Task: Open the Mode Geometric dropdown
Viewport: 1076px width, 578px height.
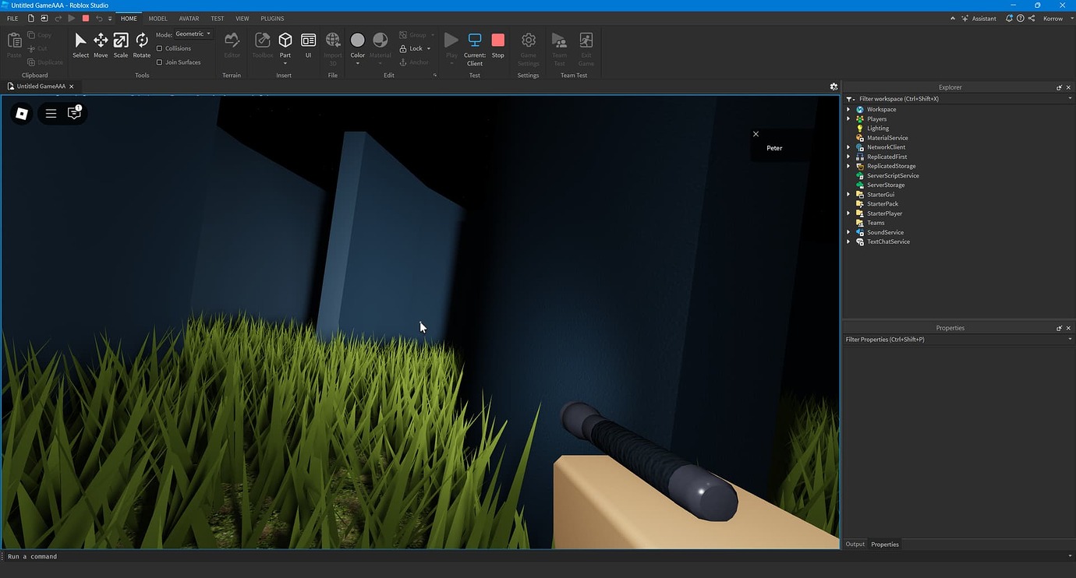Action: [190, 33]
